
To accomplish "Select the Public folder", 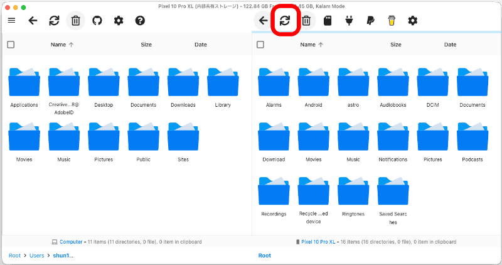I will point(144,136).
